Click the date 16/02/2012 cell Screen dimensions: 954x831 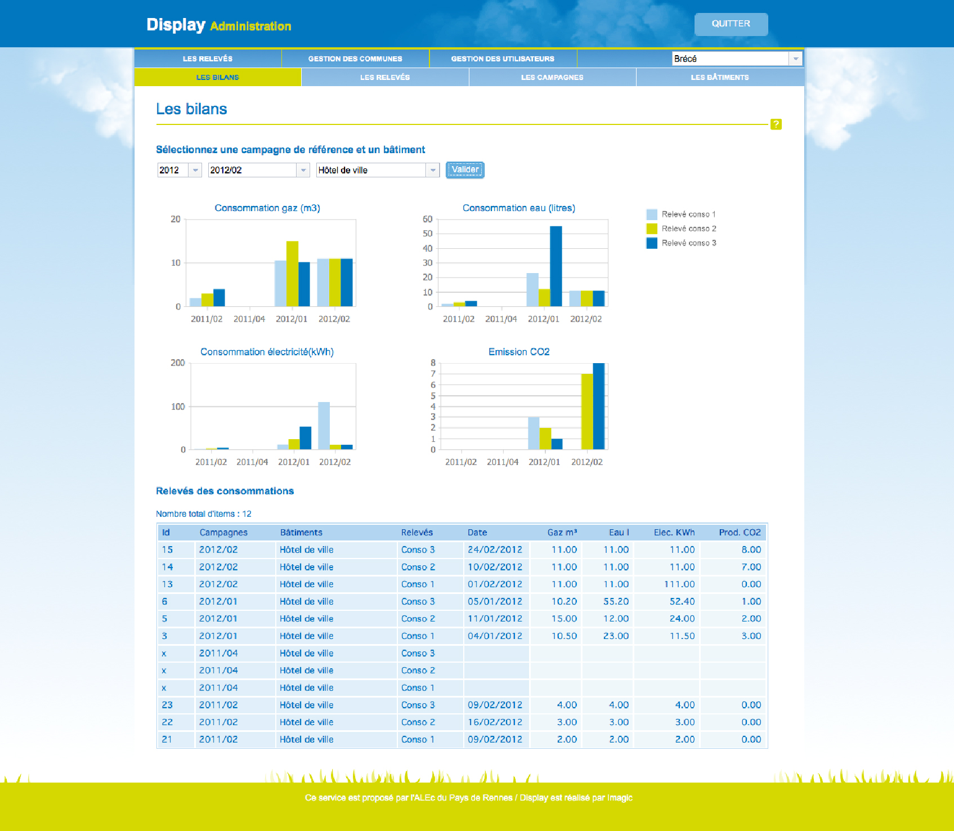click(495, 722)
